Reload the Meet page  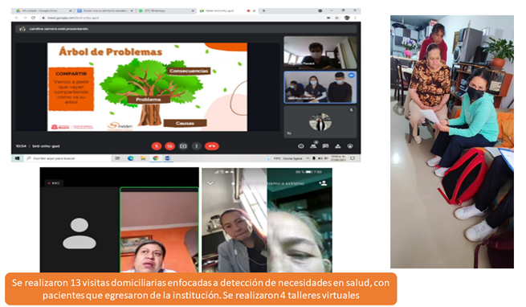33,18
